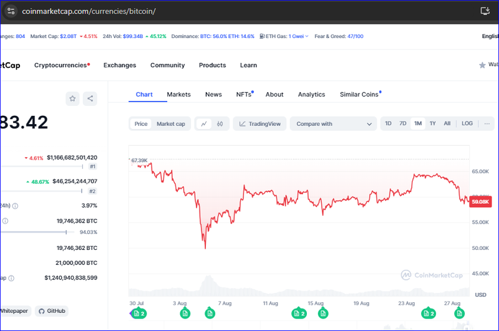
Task: Open the Community menu
Action: tap(167, 65)
